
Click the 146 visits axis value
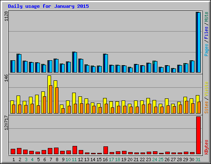point(6,78)
